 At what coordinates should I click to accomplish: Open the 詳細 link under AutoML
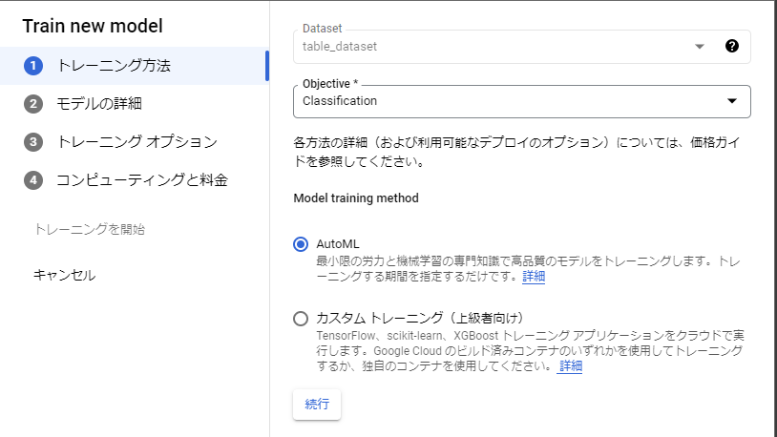[x=534, y=277]
